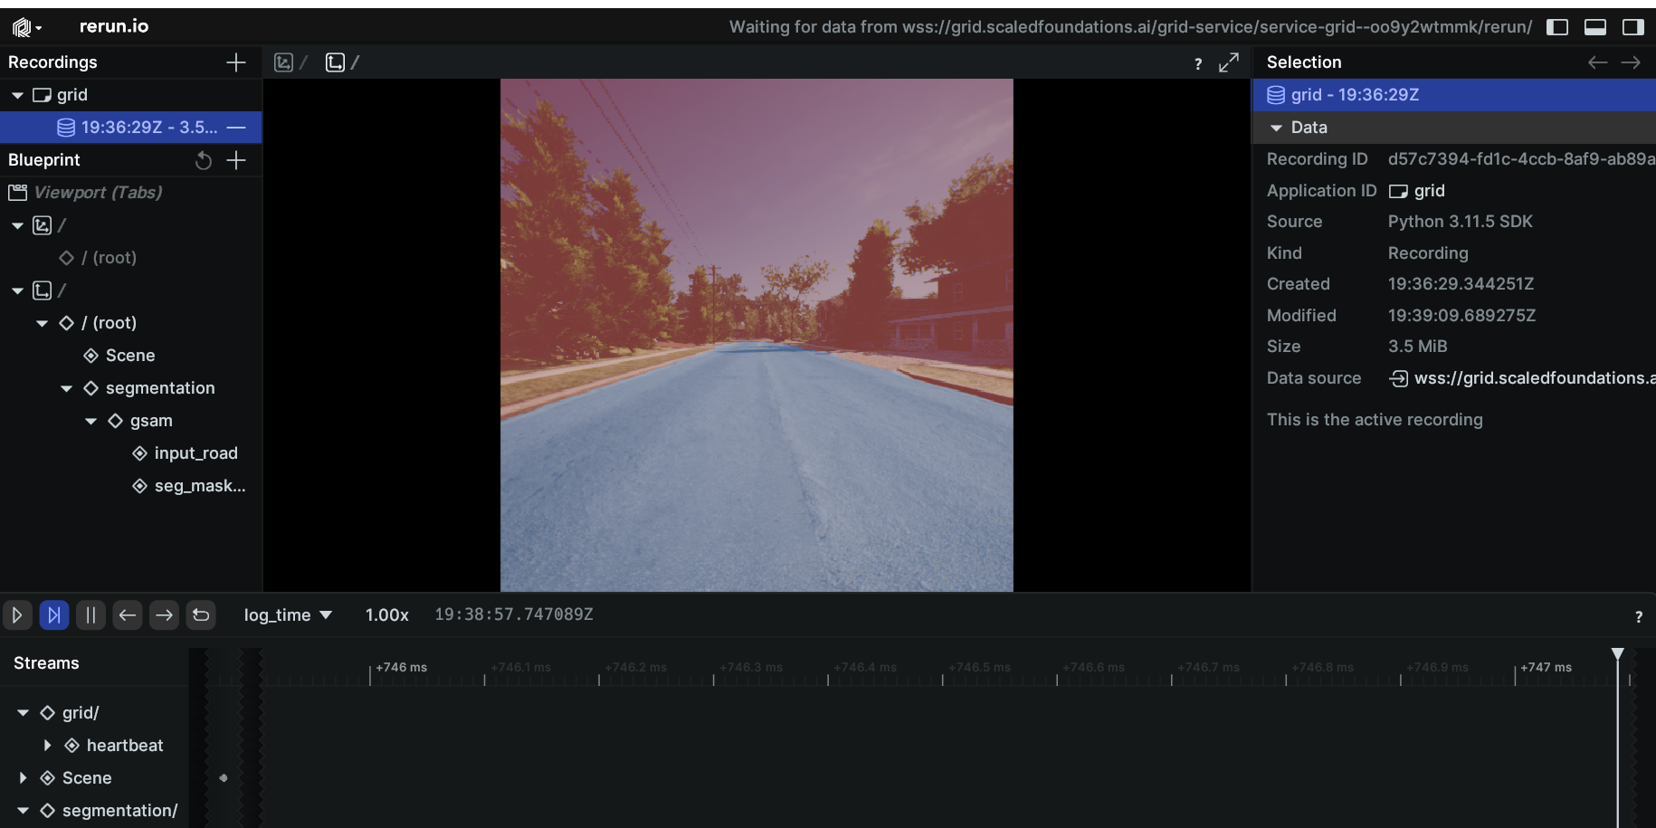The height and width of the screenshot is (828, 1656).
Task: Expand viewport to fullscreen using diagonal arrows icon
Action: (x=1229, y=62)
